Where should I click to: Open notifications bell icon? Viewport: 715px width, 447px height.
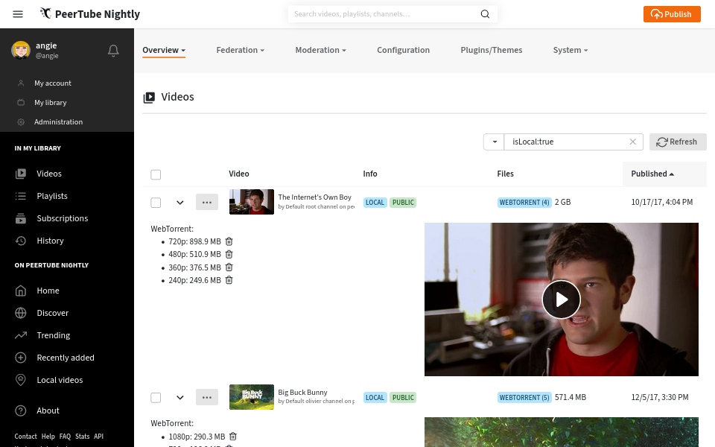(113, 50)
